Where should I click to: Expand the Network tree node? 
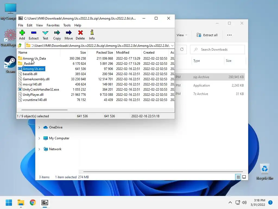coord(39,149)
